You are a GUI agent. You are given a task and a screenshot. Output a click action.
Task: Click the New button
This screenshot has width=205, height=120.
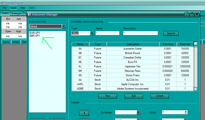click(x=108, y=96)
